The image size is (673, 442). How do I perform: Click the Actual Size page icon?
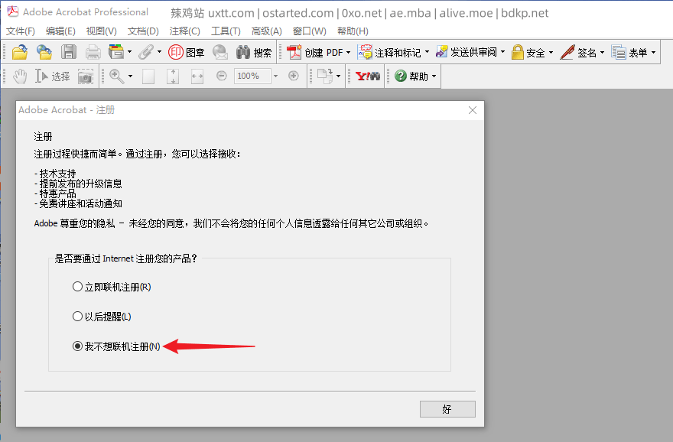point(148,76)
